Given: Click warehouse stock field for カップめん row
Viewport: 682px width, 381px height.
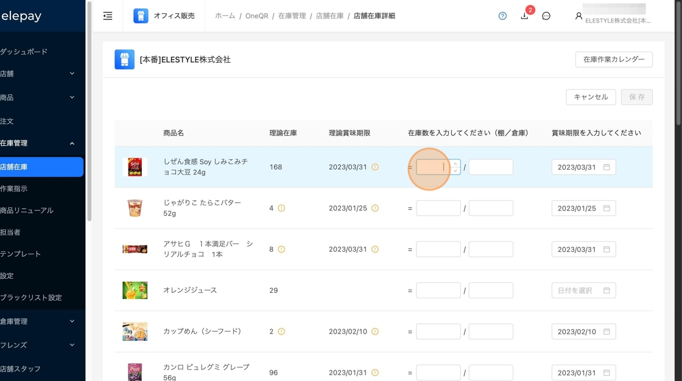Looking at the screenshot, I should [x=490, y=332].
